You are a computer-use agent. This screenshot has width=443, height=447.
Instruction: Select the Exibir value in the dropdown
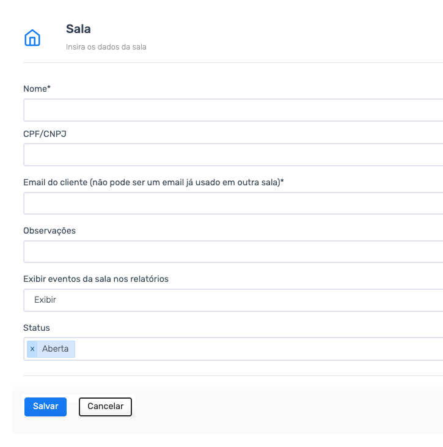point(45,300)
